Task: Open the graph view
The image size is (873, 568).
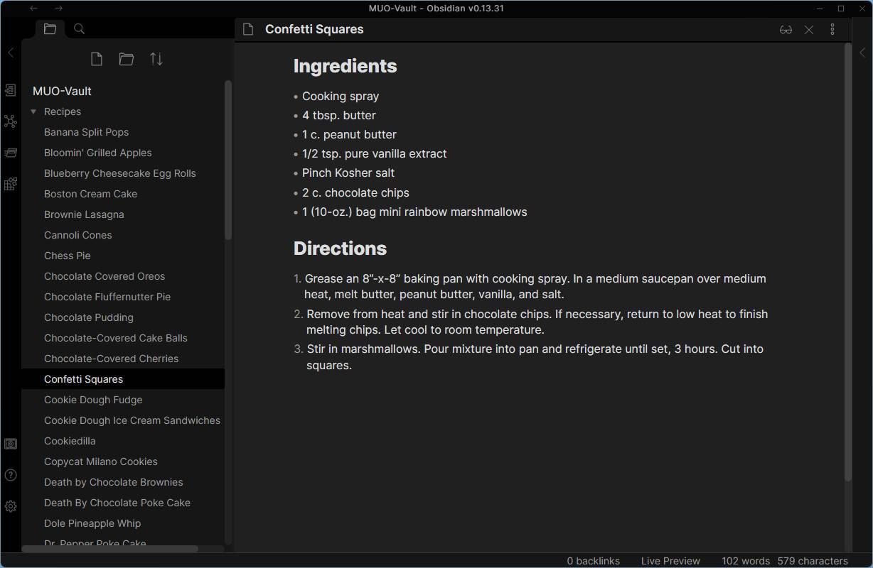Action: point(11,121)
